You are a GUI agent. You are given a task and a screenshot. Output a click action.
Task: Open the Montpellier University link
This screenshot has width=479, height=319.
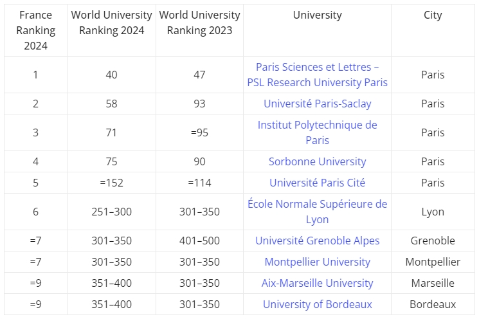click(317, 262)
